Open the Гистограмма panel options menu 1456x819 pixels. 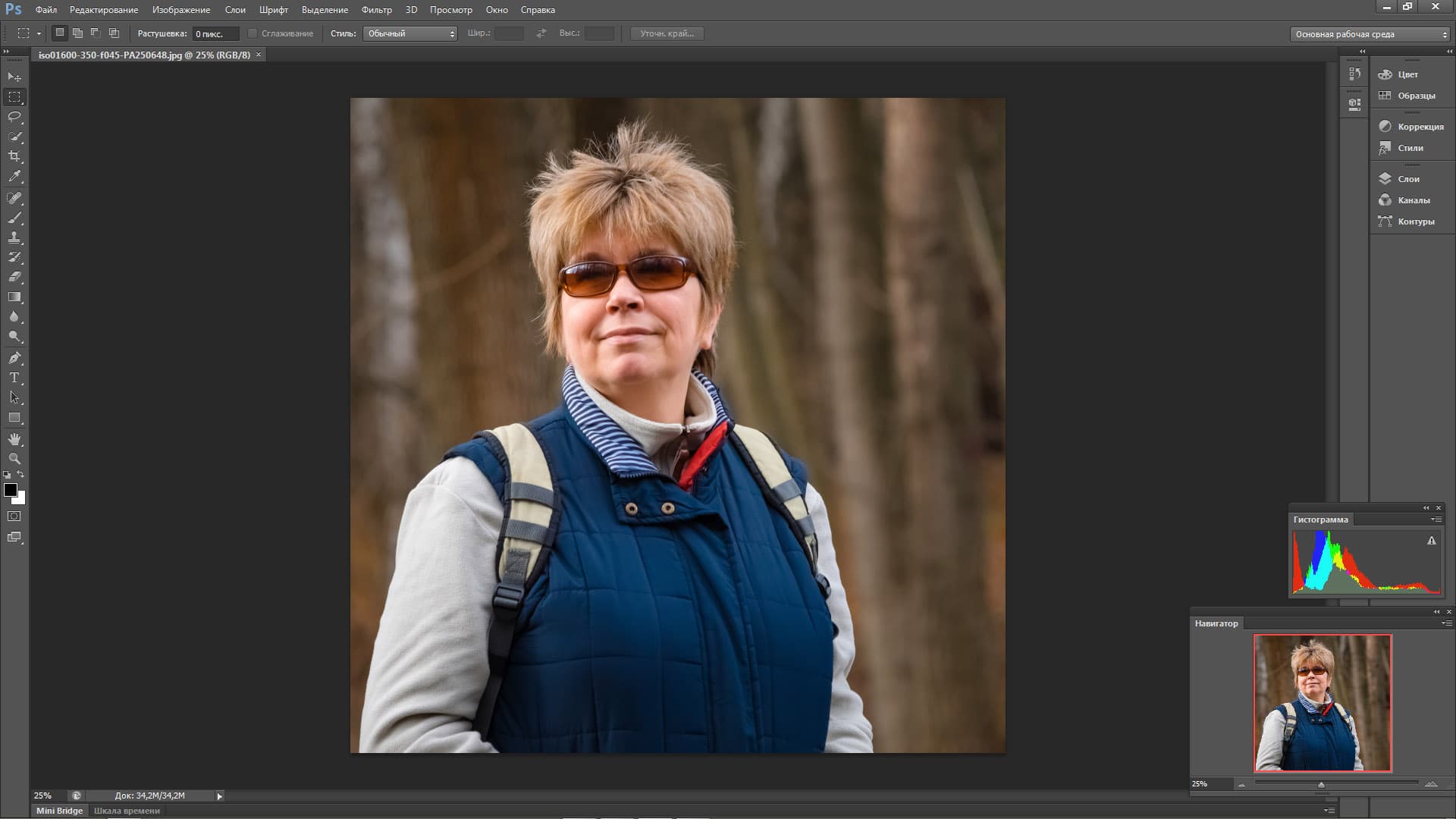coord(1436,519)
